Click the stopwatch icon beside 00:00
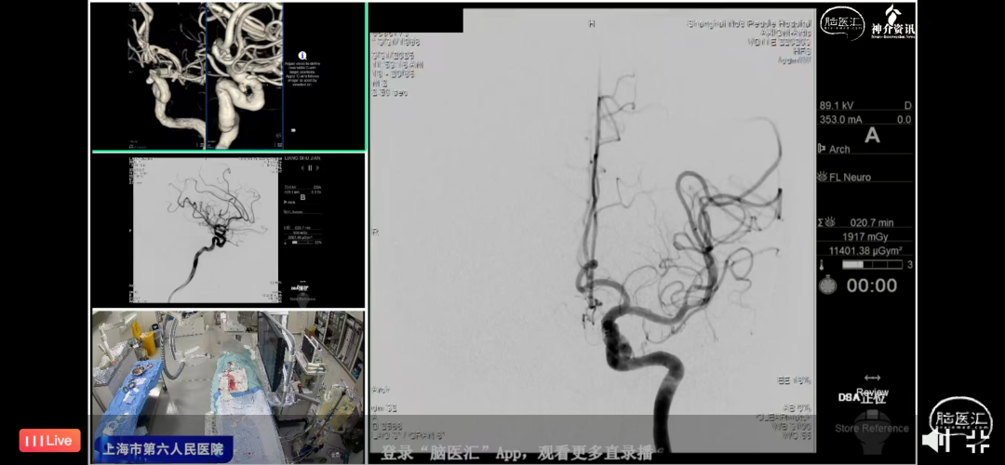1005x465 pixels. pyautogui.click(x=827, y=285)
